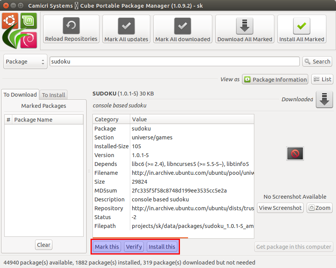336x268 pixels.
Task: Switch to the To Install tab
Action: 54,95
